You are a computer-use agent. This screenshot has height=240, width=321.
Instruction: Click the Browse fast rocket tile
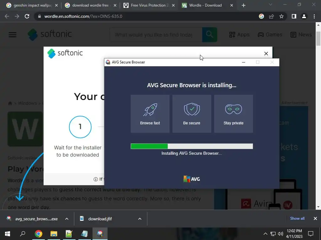(x=150, y=114)
